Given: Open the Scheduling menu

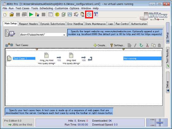Looking at the screenshot, I should [x=46, y=8].
